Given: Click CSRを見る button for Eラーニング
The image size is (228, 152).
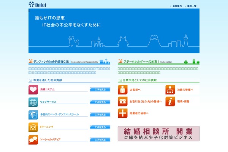Looking at the screenshot, I should (x=100, y=127).
